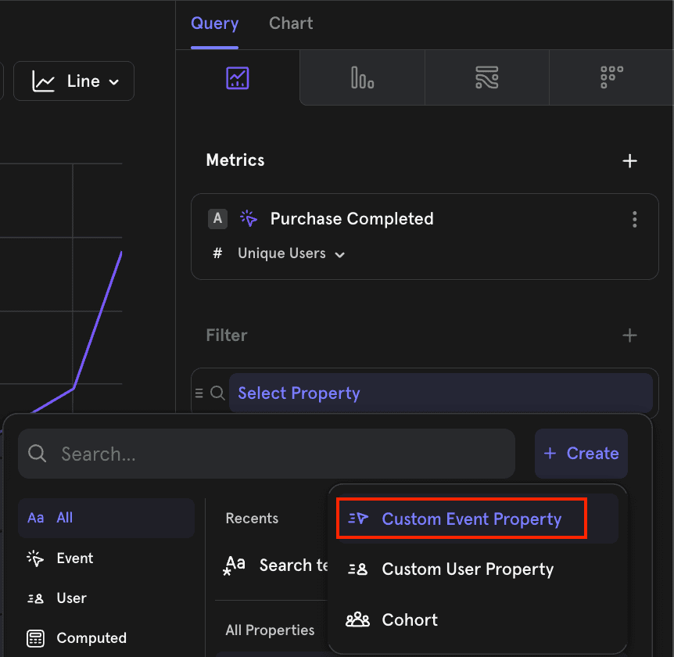Image resolution: width=674 pixels, height=657 pixels.
Task: Switch to the Query tab
Action: (214, 23)
